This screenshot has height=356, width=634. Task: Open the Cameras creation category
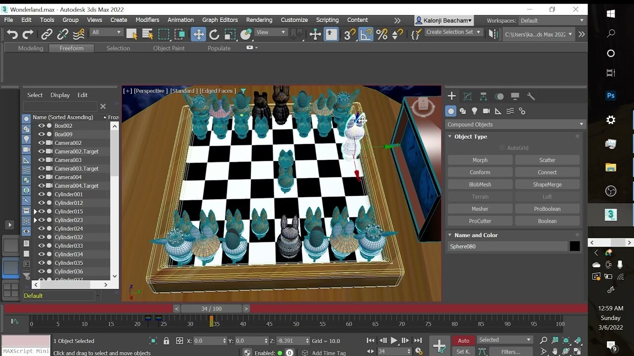pyautogui.click(x=486, y=111)
